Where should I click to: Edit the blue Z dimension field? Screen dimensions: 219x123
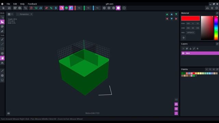(97, 8)
